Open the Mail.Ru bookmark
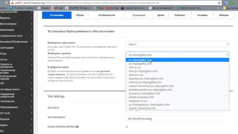The width and height of the screenshot is (238, 134). click(189, 8)
